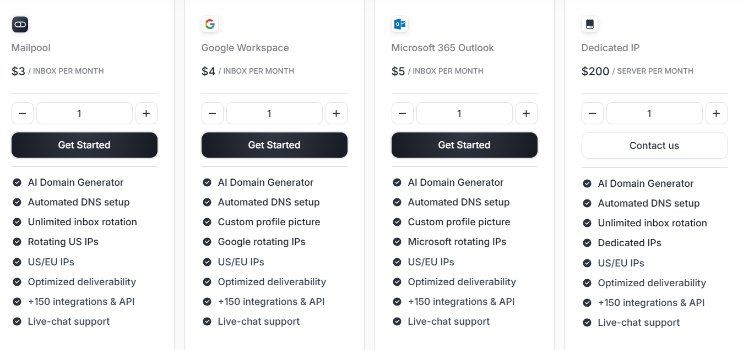Click Contact us under Dedicated IP

point(654,145)
